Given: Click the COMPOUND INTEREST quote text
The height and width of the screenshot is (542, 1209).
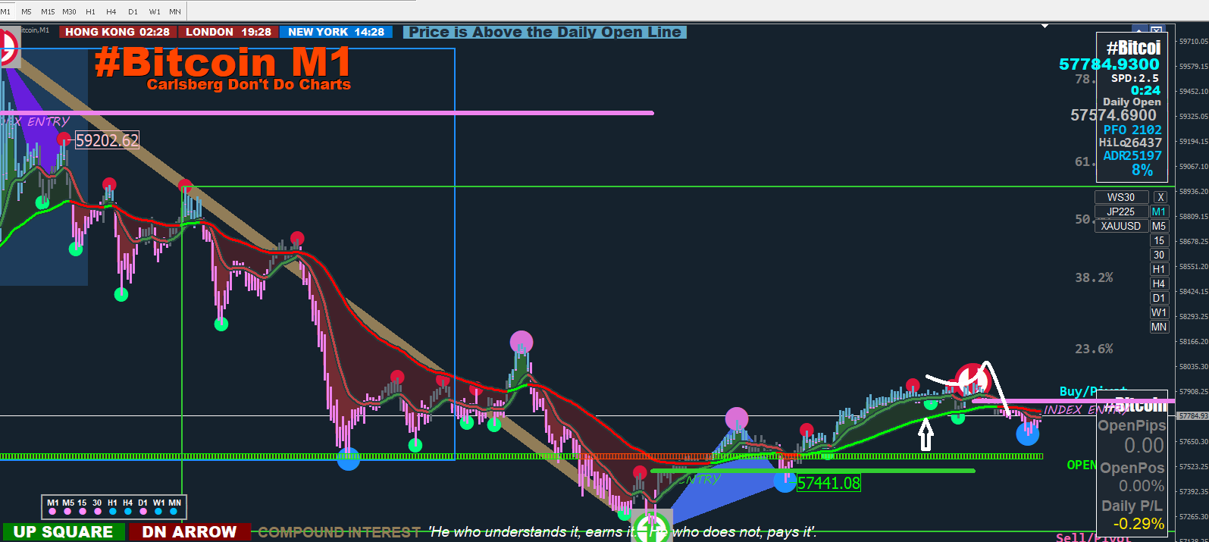Looking at the screenshot, I should [x=339, y=532].
